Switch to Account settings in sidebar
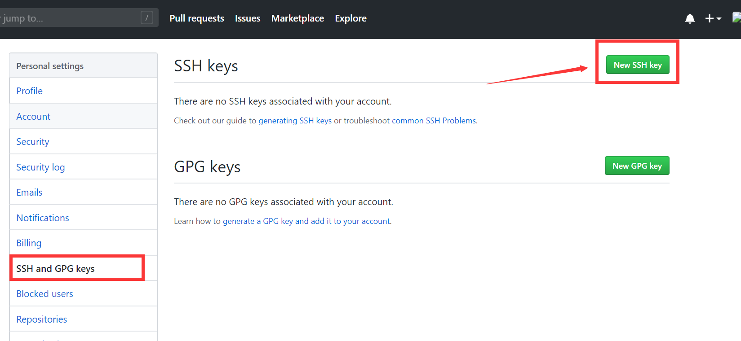Screen dimensions: 741x341 tap(33, 117)
